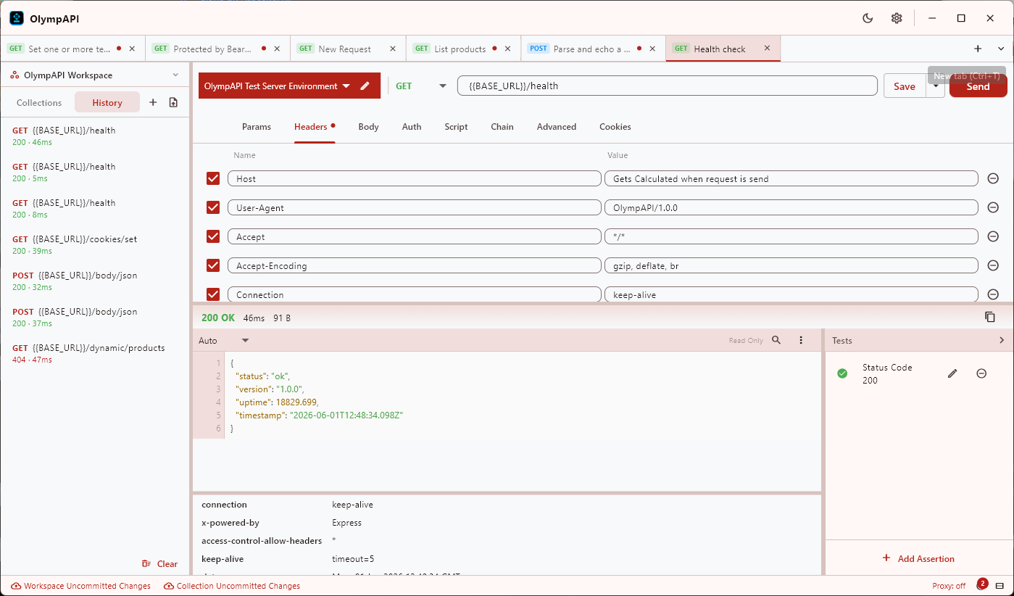Viewport: 1014px width, 596px height.
Task: Open response more options menu
Action: pos(801,340)
